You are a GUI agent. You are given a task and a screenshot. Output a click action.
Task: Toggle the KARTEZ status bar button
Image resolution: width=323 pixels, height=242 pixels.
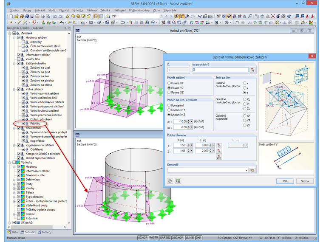pos(165,238)
